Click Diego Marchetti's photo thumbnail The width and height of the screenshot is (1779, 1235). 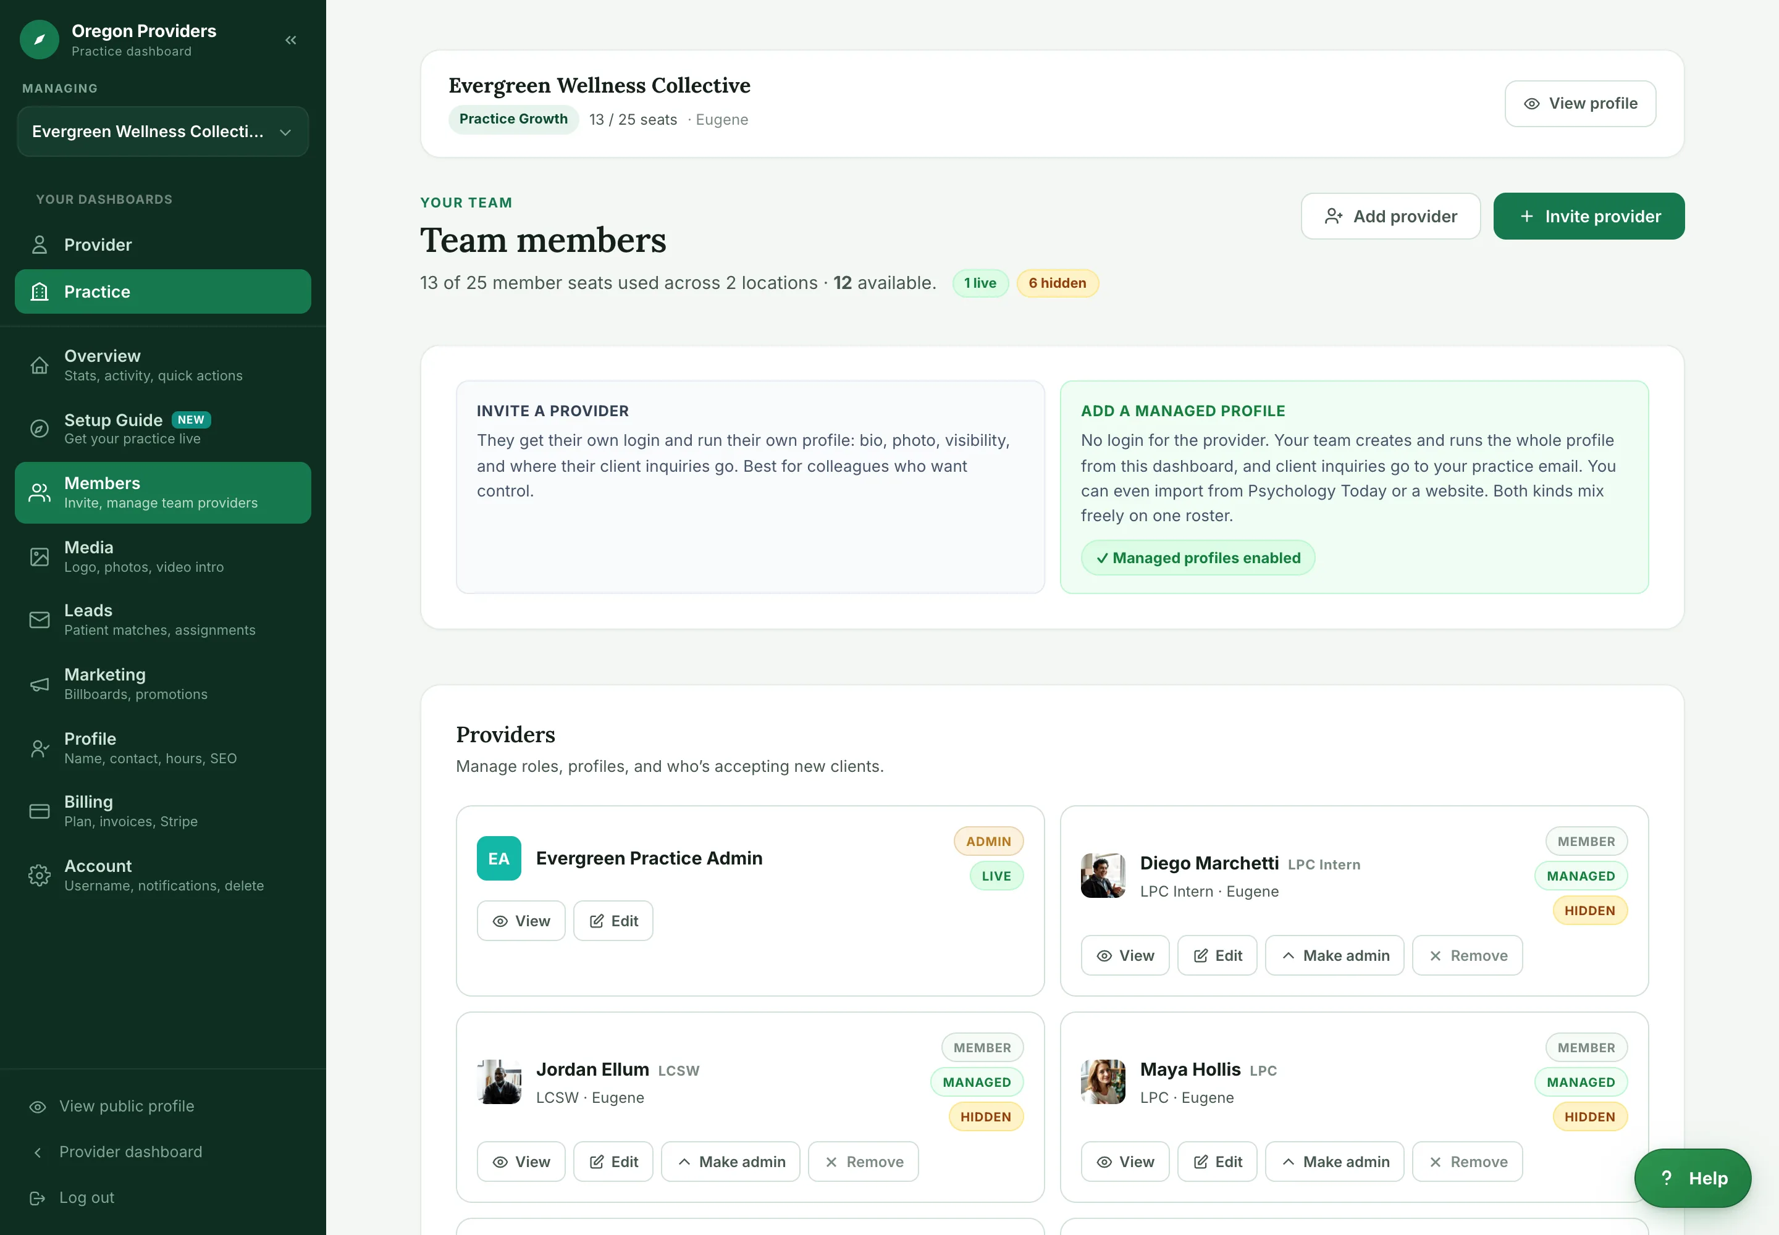pos(1103,875)
